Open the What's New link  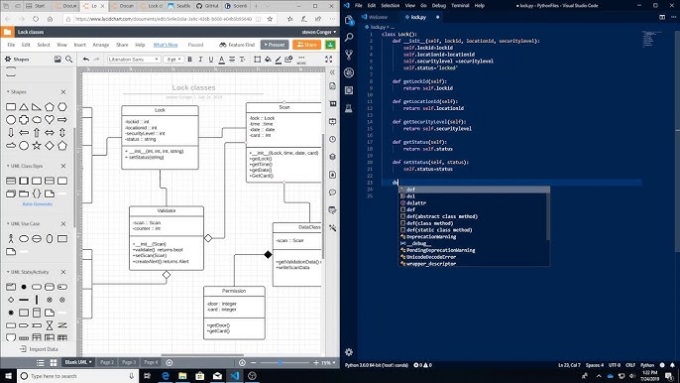coord(166,45)
